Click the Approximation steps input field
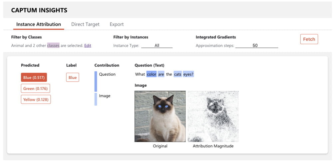The width and height of the screenshot is (333, 162). [x=256, y=45]
